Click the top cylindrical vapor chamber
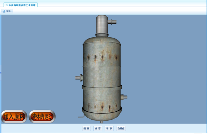Screen dimensions: 208x134 (102, 25)
